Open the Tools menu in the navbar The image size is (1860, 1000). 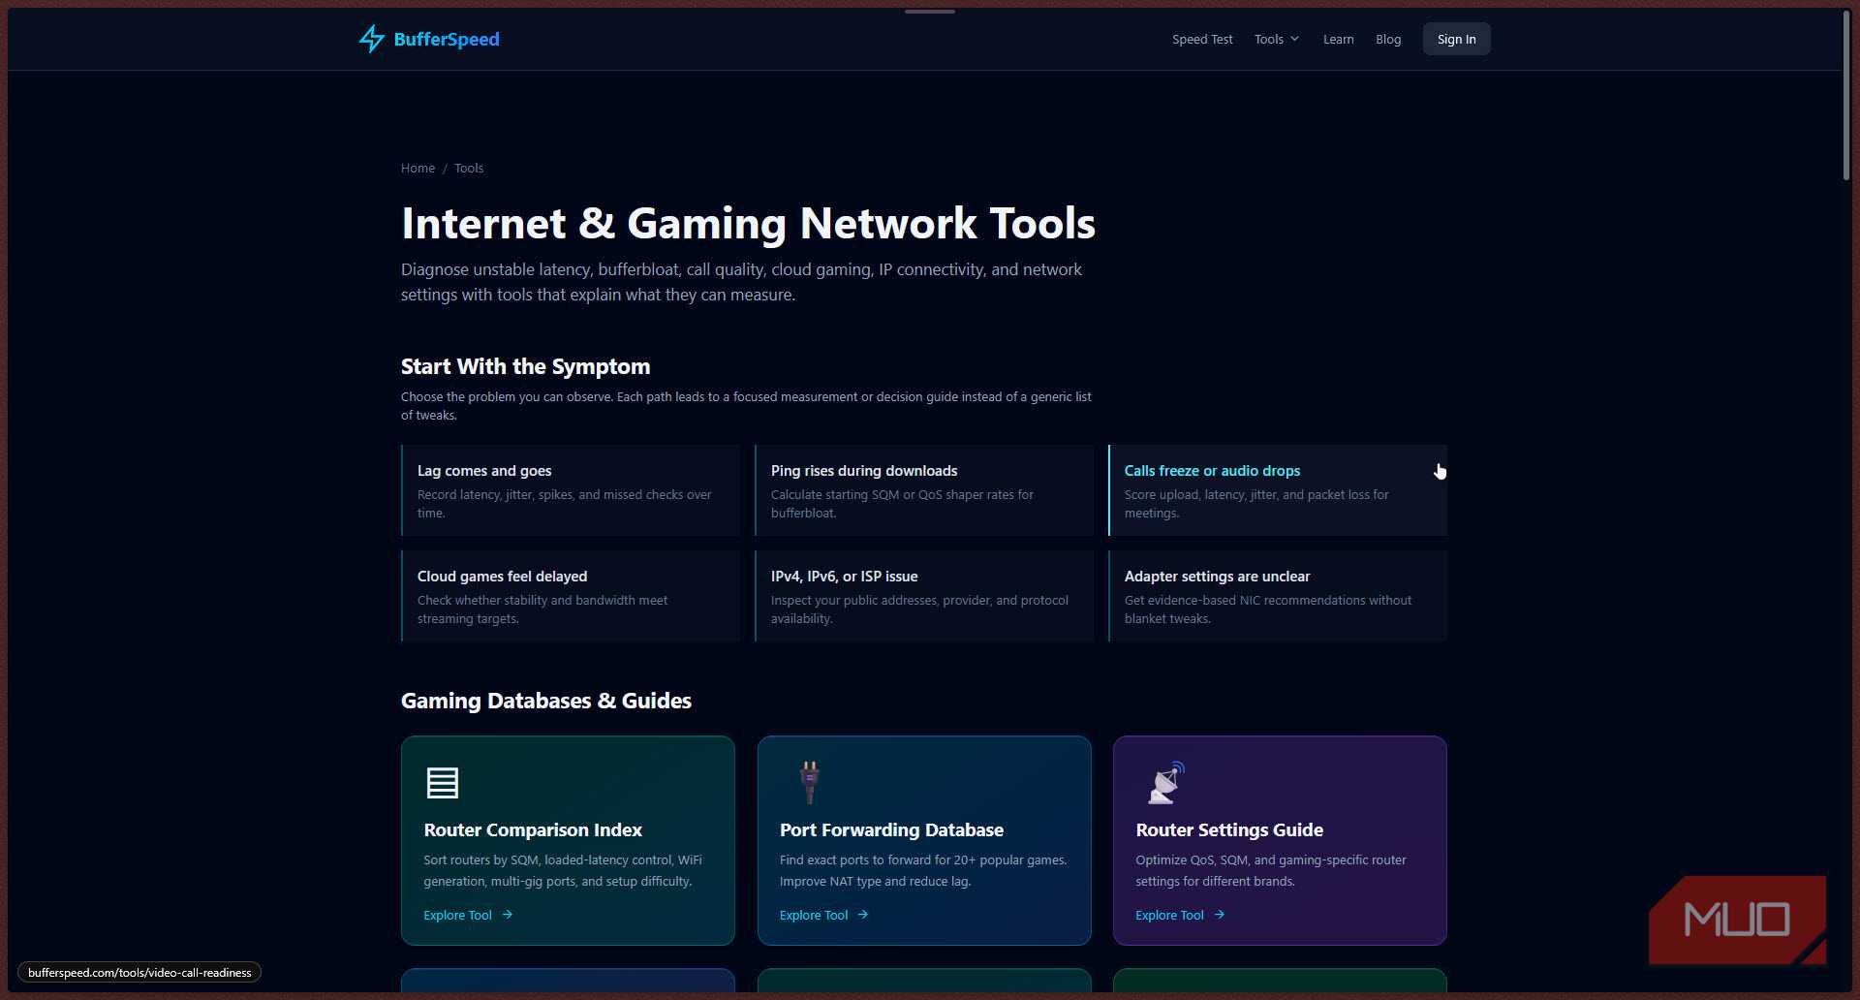coord(1276,39)
